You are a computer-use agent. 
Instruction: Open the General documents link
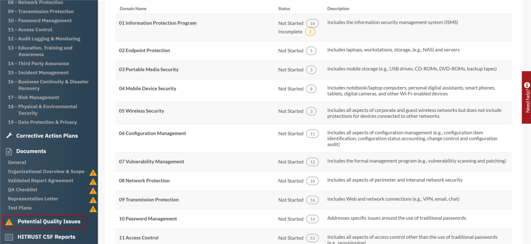tap(17, 162)
